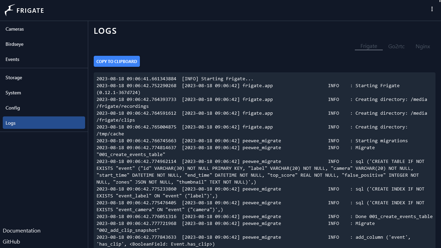This screenshot has height=248, width=441.
Task: Visit the GitHub link
Action: coord(11,241)
